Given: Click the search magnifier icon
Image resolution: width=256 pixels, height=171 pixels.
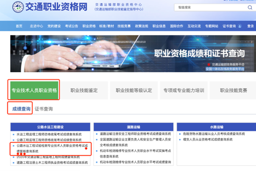Looking at the screenshot, I should pos(250,7).
